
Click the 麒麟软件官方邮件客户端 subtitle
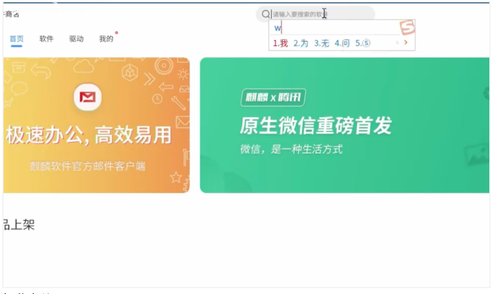tap(88, 166)
